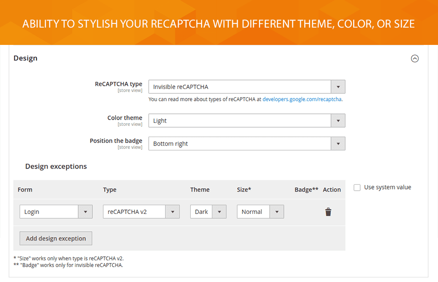Click the Theme column header
The height and width of the screenshot is (282, 438).
tap(200, 189)
